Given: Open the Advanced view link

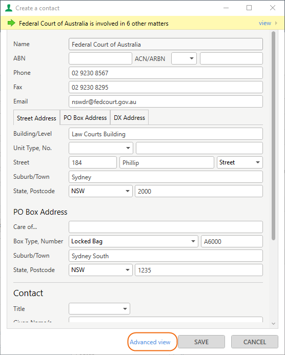Looking at the screenshot, I should point(150,342).
